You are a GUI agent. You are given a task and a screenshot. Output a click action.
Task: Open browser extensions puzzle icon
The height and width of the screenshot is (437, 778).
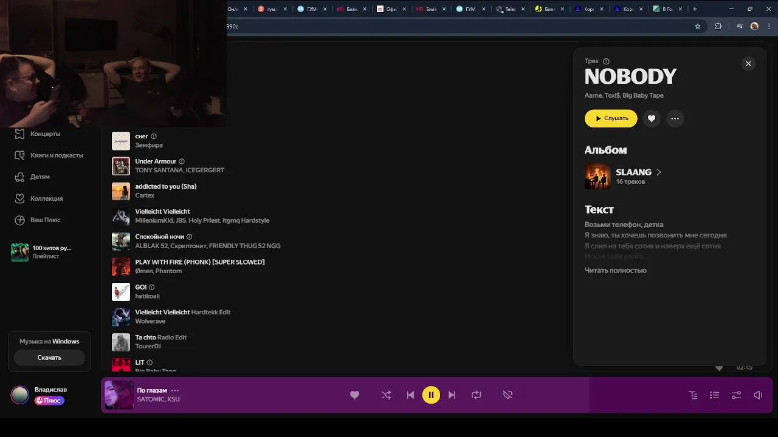(718, 26)
